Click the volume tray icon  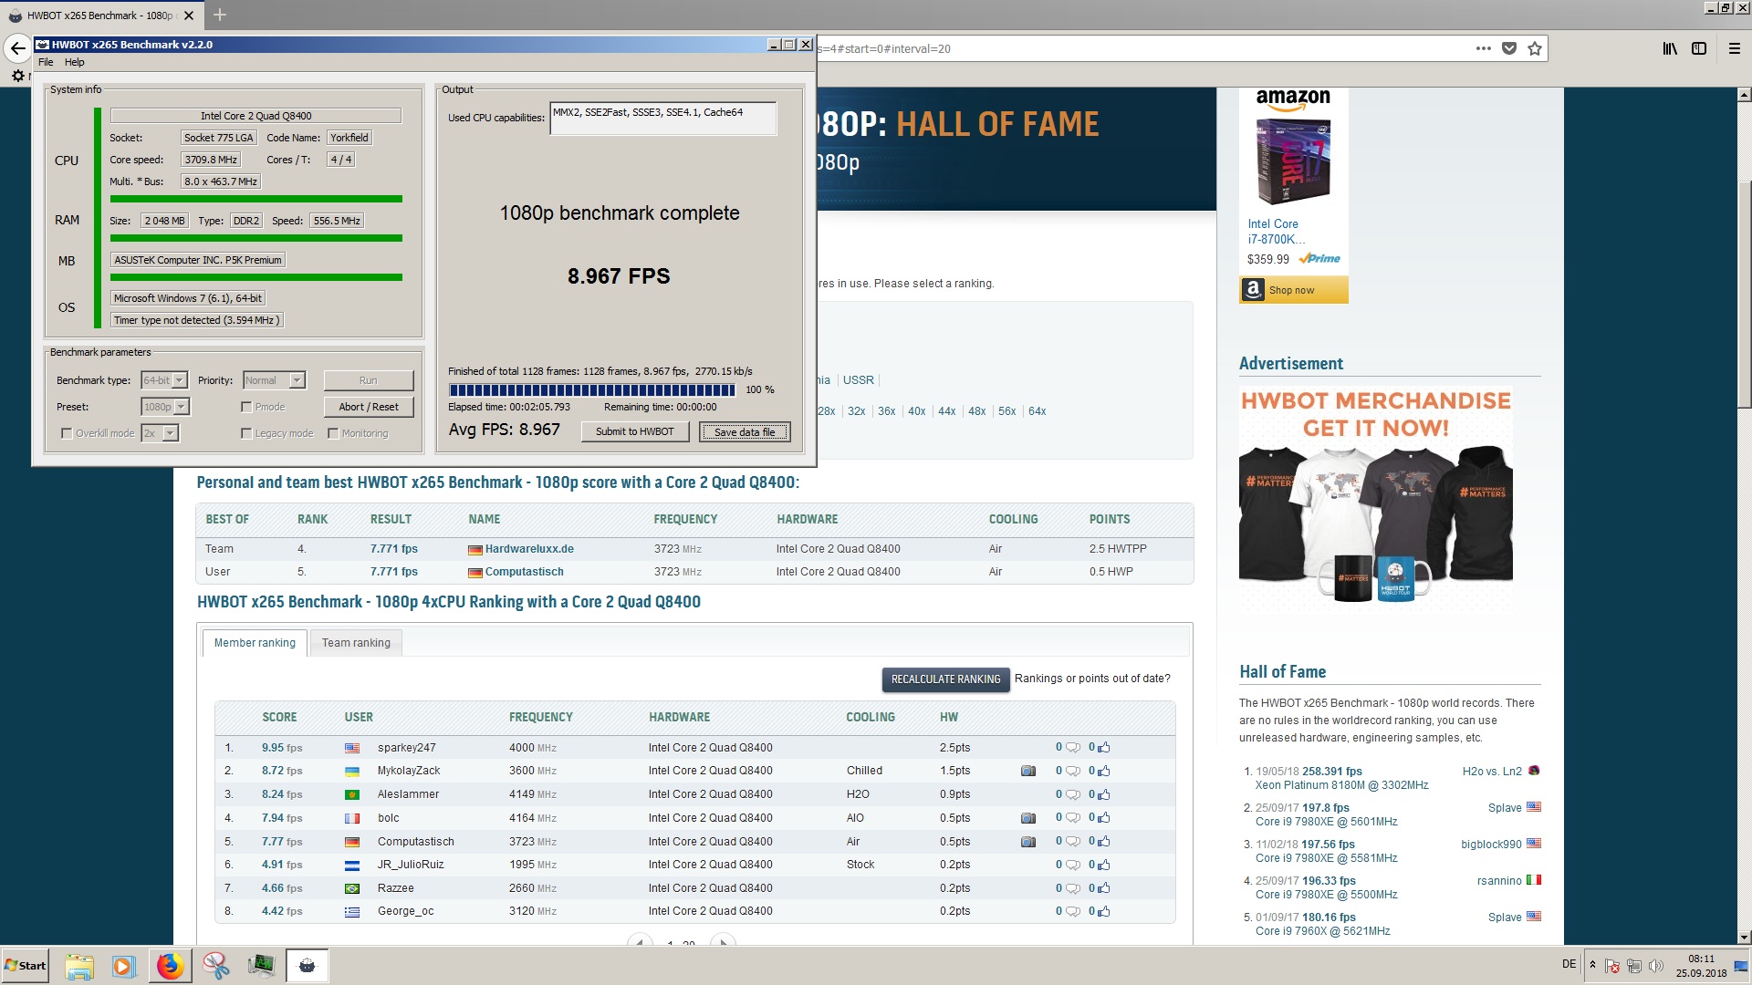(1656, 966)
